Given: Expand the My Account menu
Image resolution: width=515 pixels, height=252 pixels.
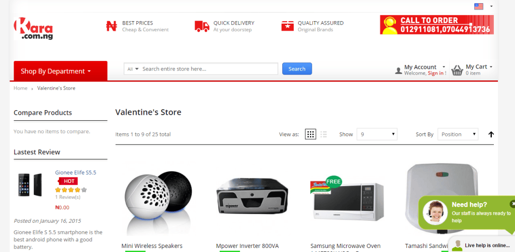Looking at the screenshot, I should 425,67.
